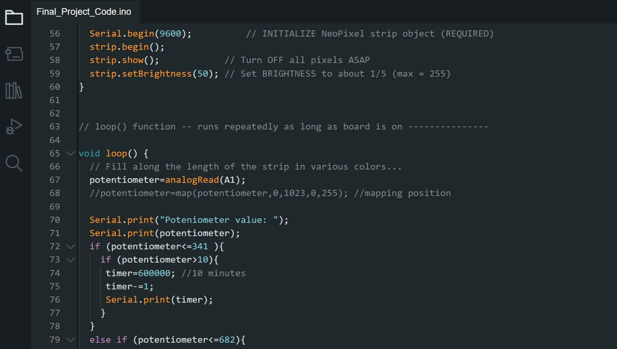
Task: Place cursor on strip.setBrightness(50) line
Action: coord(153,74)
